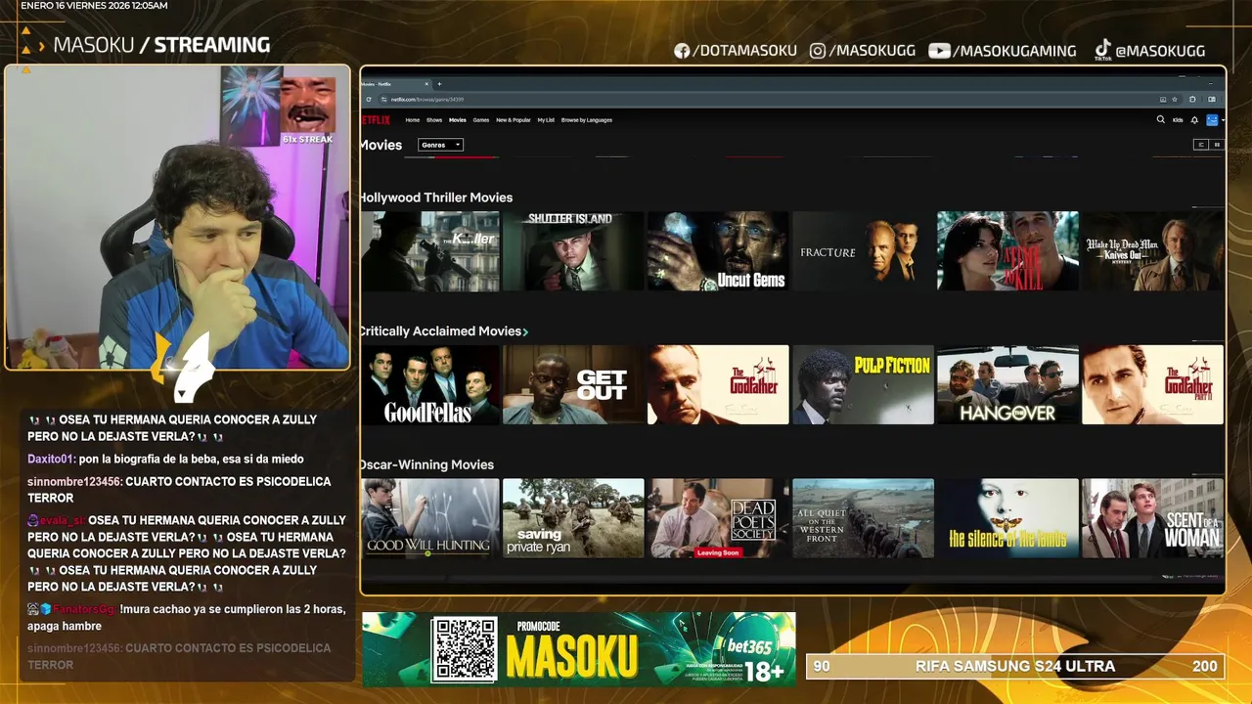Viewport: 1252px width, 704px height.
Task: Open The Silence of the Lambs thumbnail
Action: (1007, 518)
